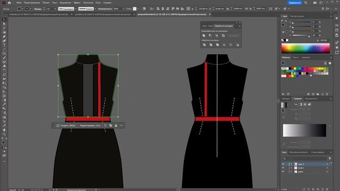Open the Окно menu
The width and height of the screenshot is (340, 191).
coord(98,3)
